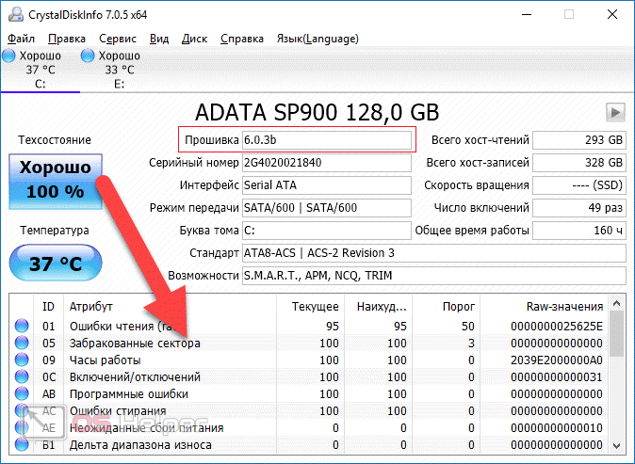
Task: Select drive C: tab with 37 °C
Action: pyautogui.click(x=41, y=70)
